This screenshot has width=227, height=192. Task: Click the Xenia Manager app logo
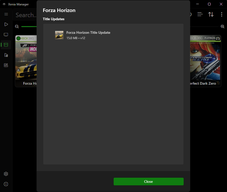pos(4,4)
